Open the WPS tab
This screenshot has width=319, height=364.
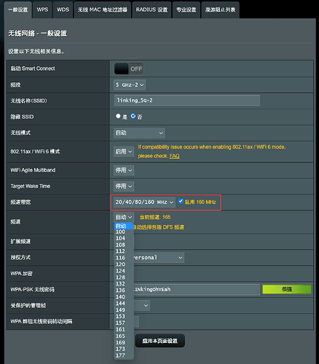click(x=42, y=10)
